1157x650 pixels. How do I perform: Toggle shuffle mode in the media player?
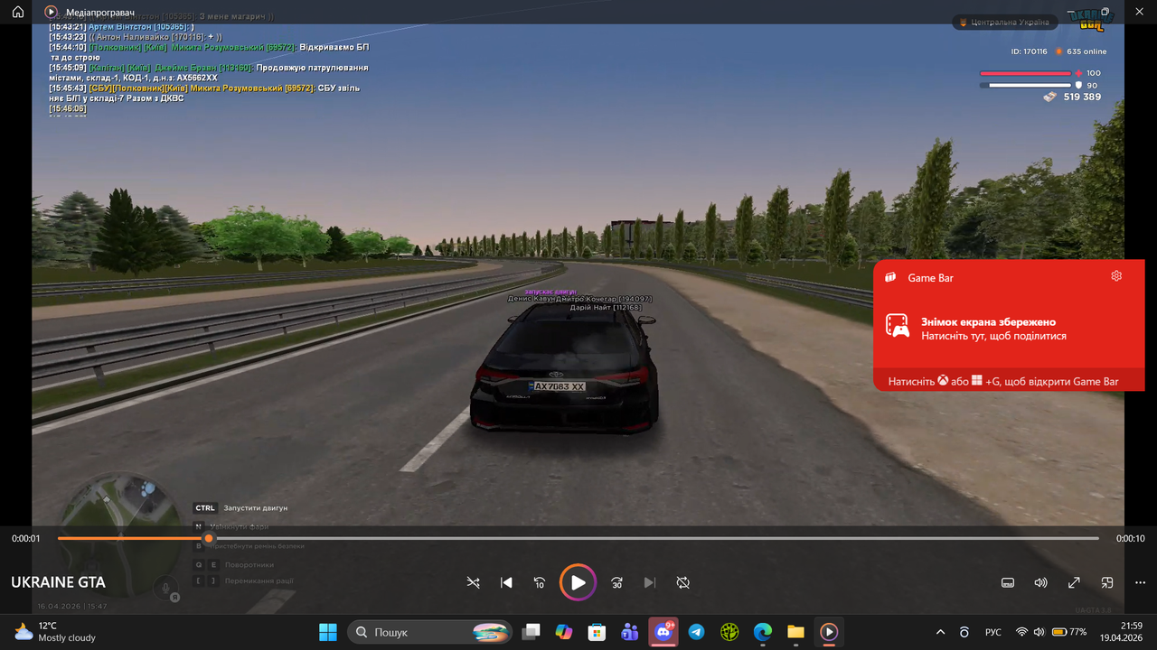click(x=473, y=583)
